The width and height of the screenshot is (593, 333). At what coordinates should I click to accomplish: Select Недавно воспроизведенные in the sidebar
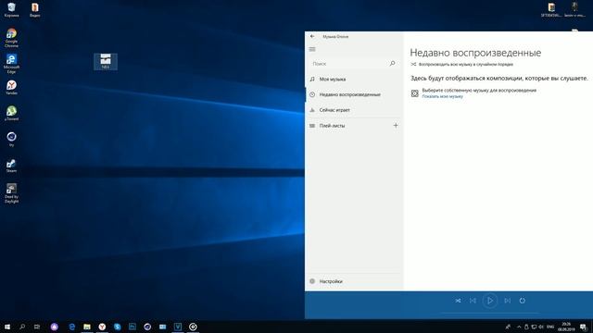(x=354, y=94)
